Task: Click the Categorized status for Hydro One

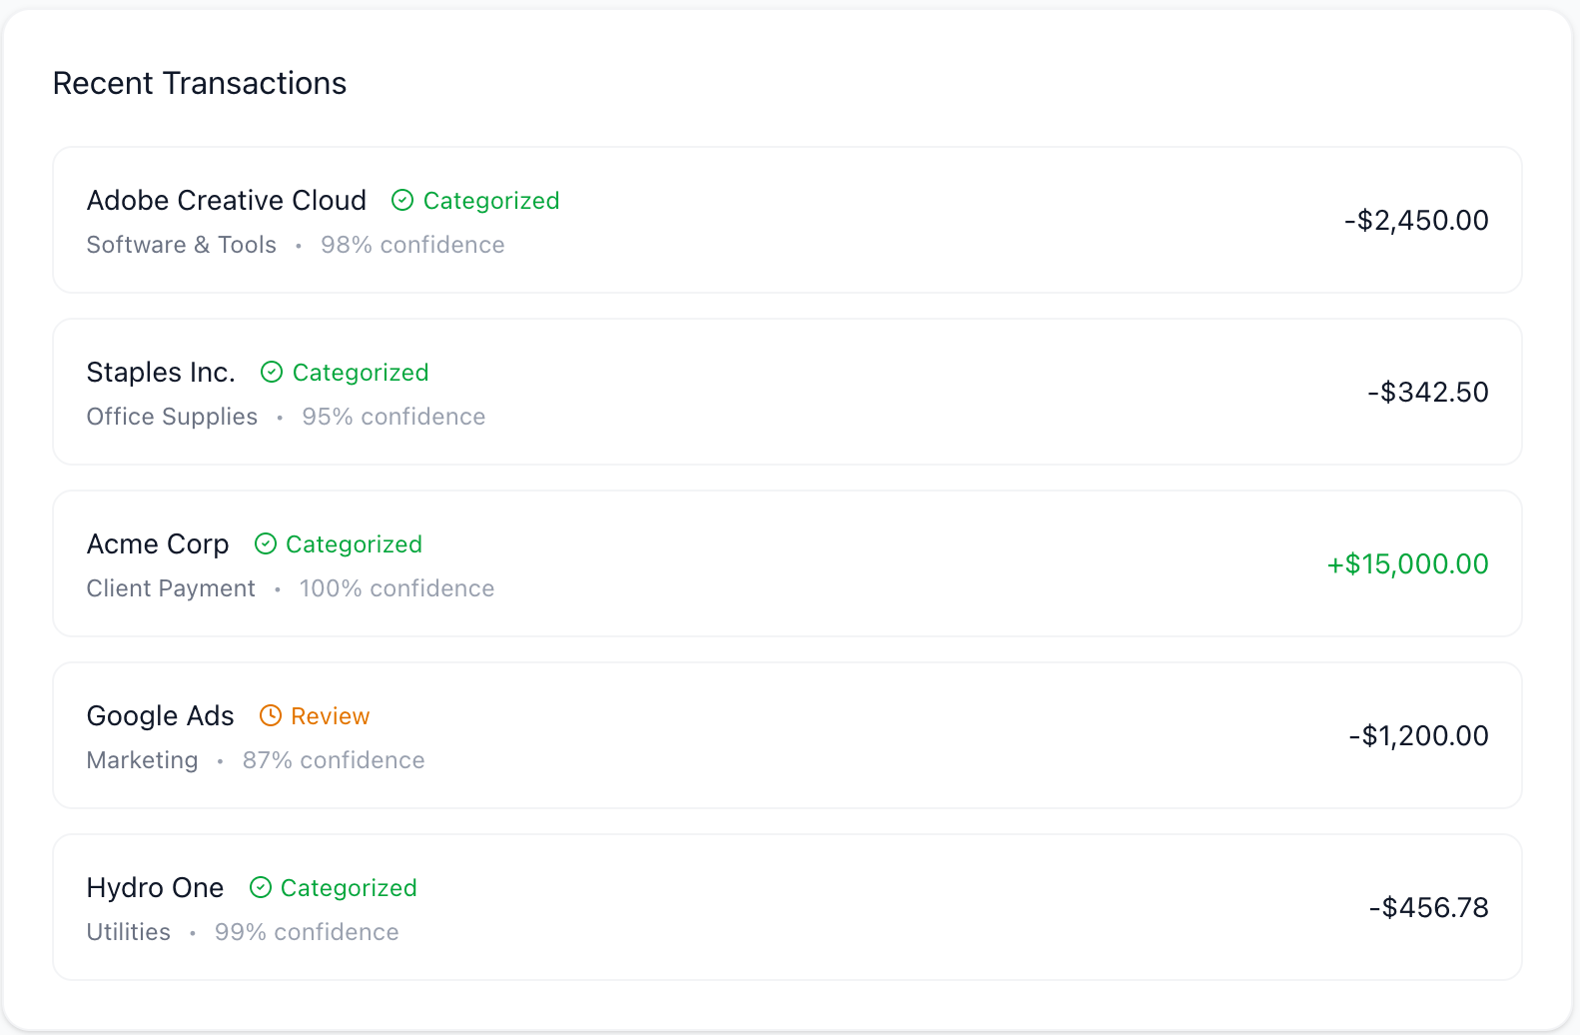Action: pyautogui.click(x=349, y=888)
